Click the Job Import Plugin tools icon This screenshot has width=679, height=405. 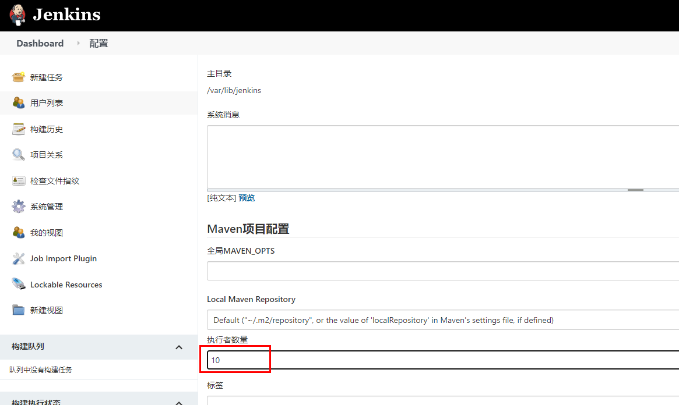tap(18, 258)
